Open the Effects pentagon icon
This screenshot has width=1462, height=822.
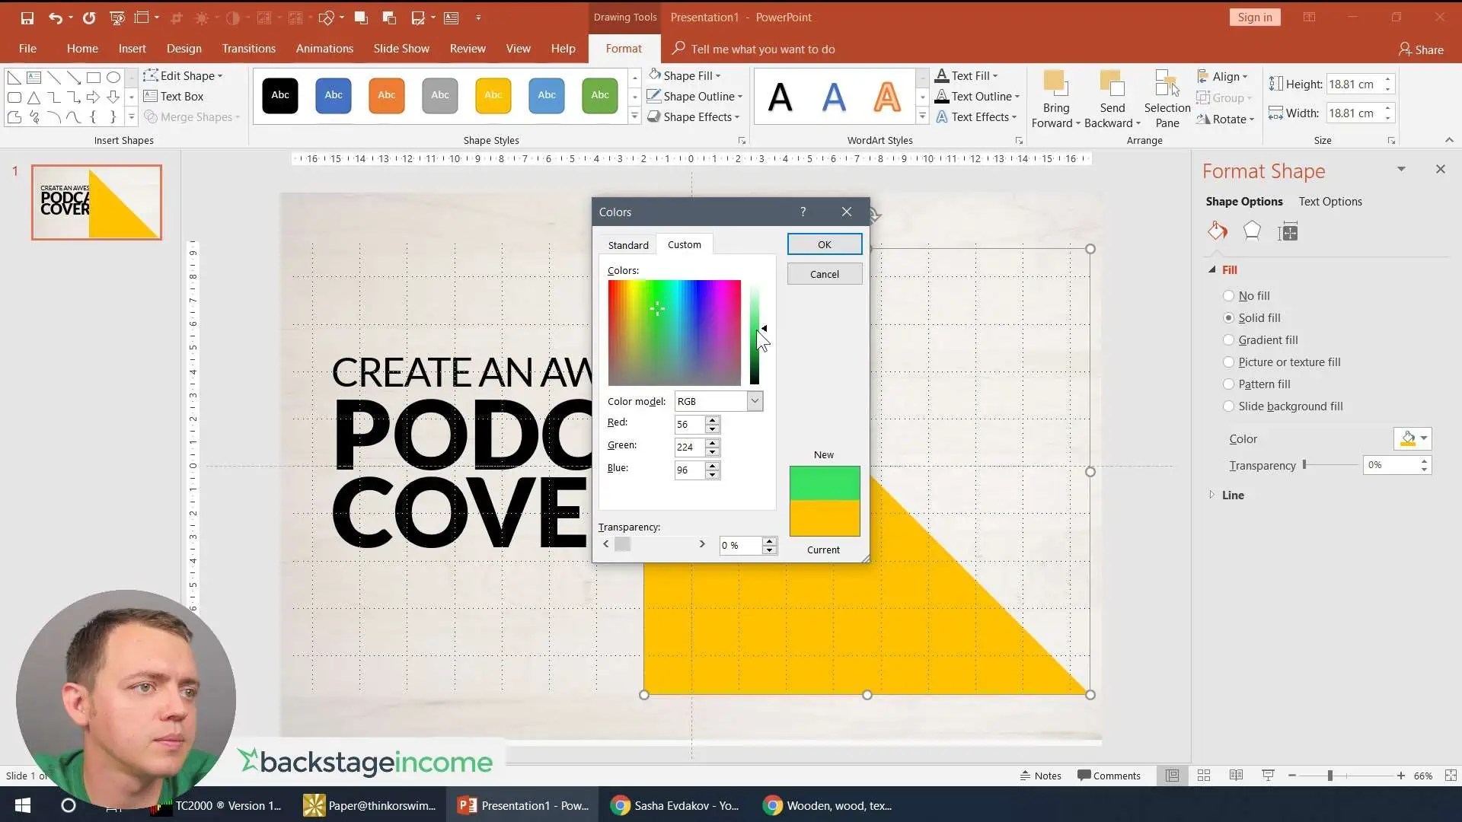click(1252, 231)
